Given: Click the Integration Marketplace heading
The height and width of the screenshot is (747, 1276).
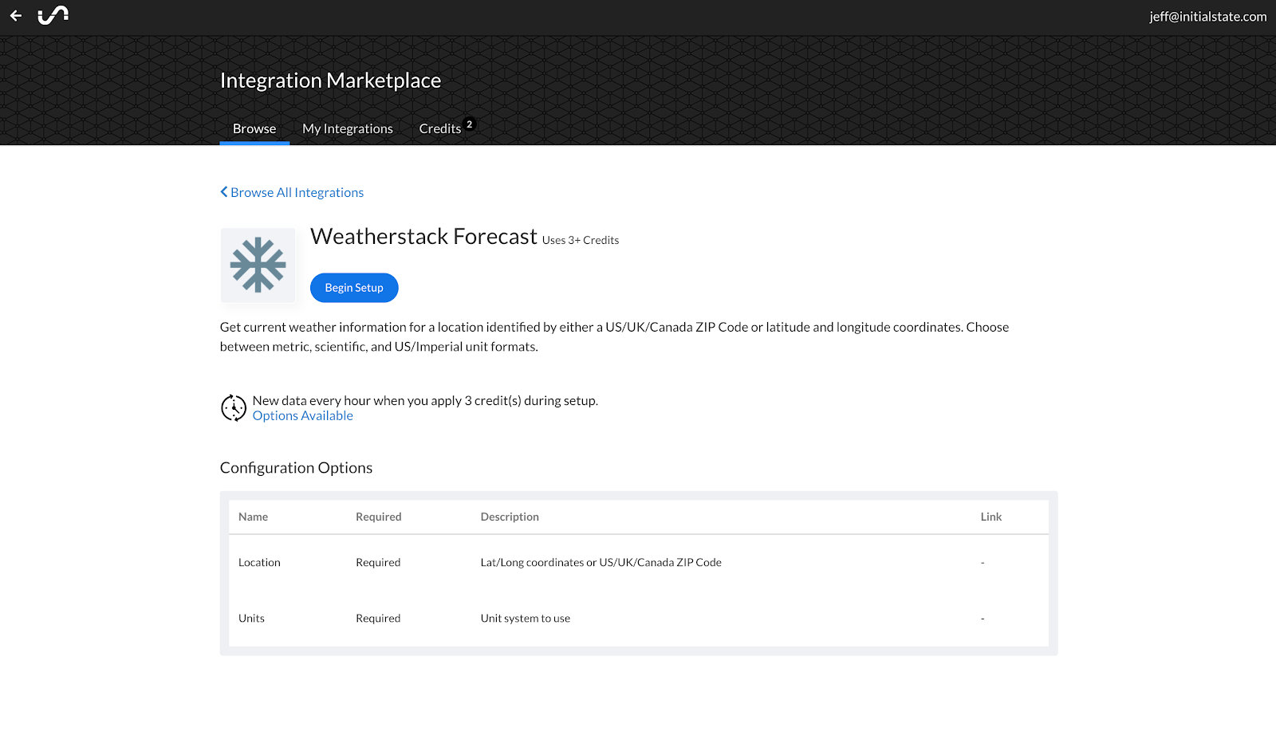Looking at the screenshot, I should 330,81.
